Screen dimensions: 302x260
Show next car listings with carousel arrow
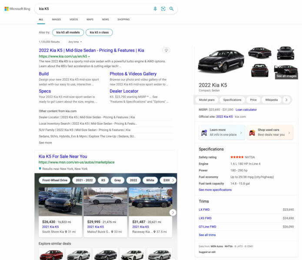pyautogui.click(x=173, y=212)
